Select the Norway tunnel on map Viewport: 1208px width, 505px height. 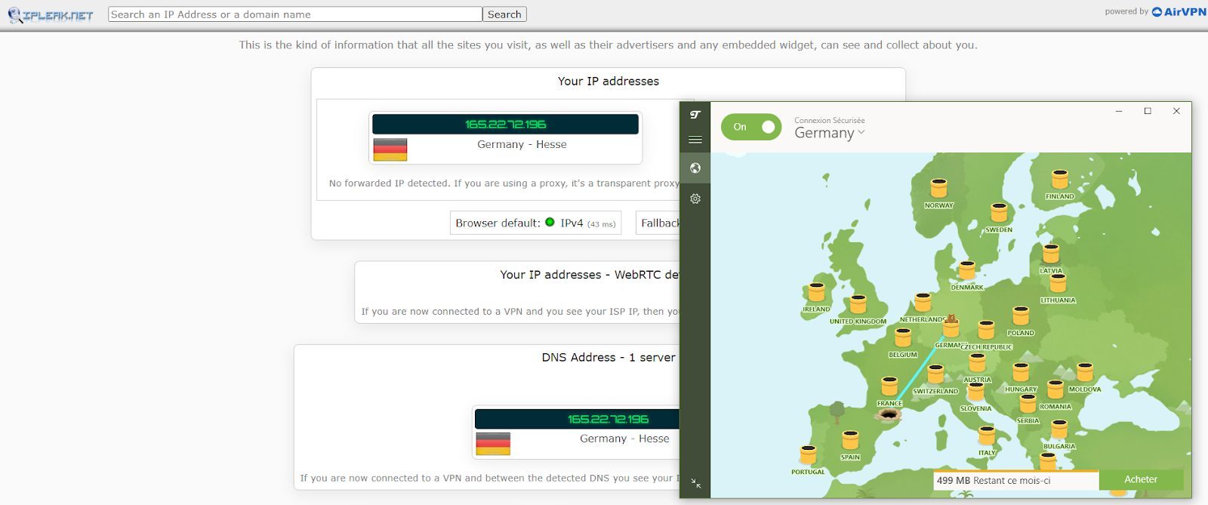coord(938,188)
